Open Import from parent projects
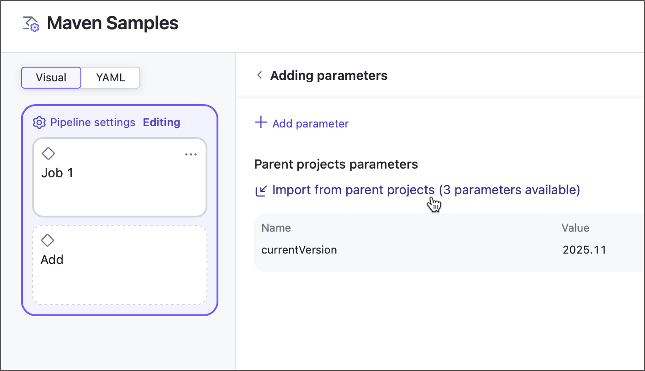The image size is (645, 371). [426, 190]
